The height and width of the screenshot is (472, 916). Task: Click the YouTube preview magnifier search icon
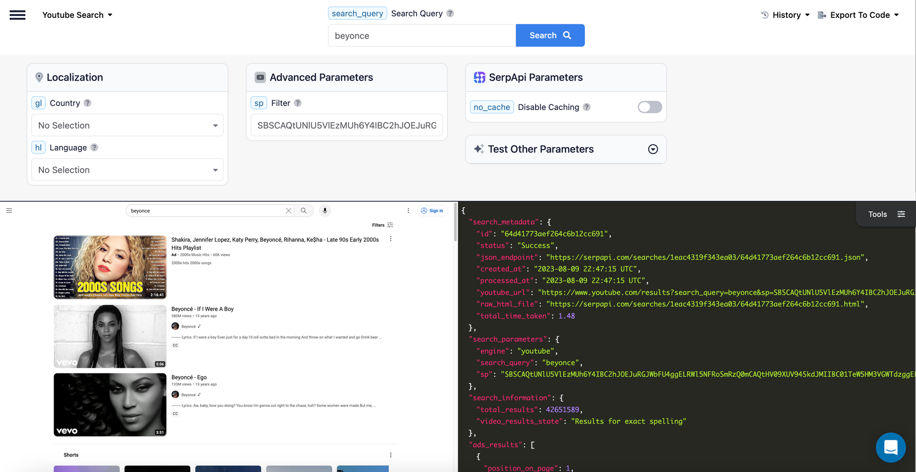coord(304,211)
